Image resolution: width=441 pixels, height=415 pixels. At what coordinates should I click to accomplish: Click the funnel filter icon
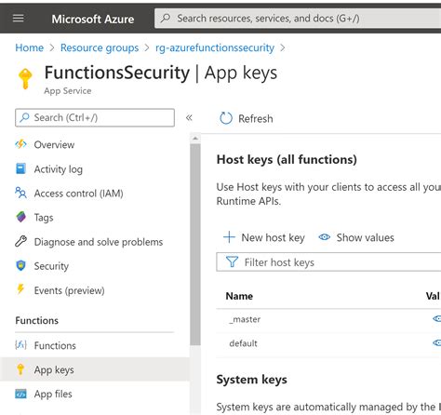[232, 261]
